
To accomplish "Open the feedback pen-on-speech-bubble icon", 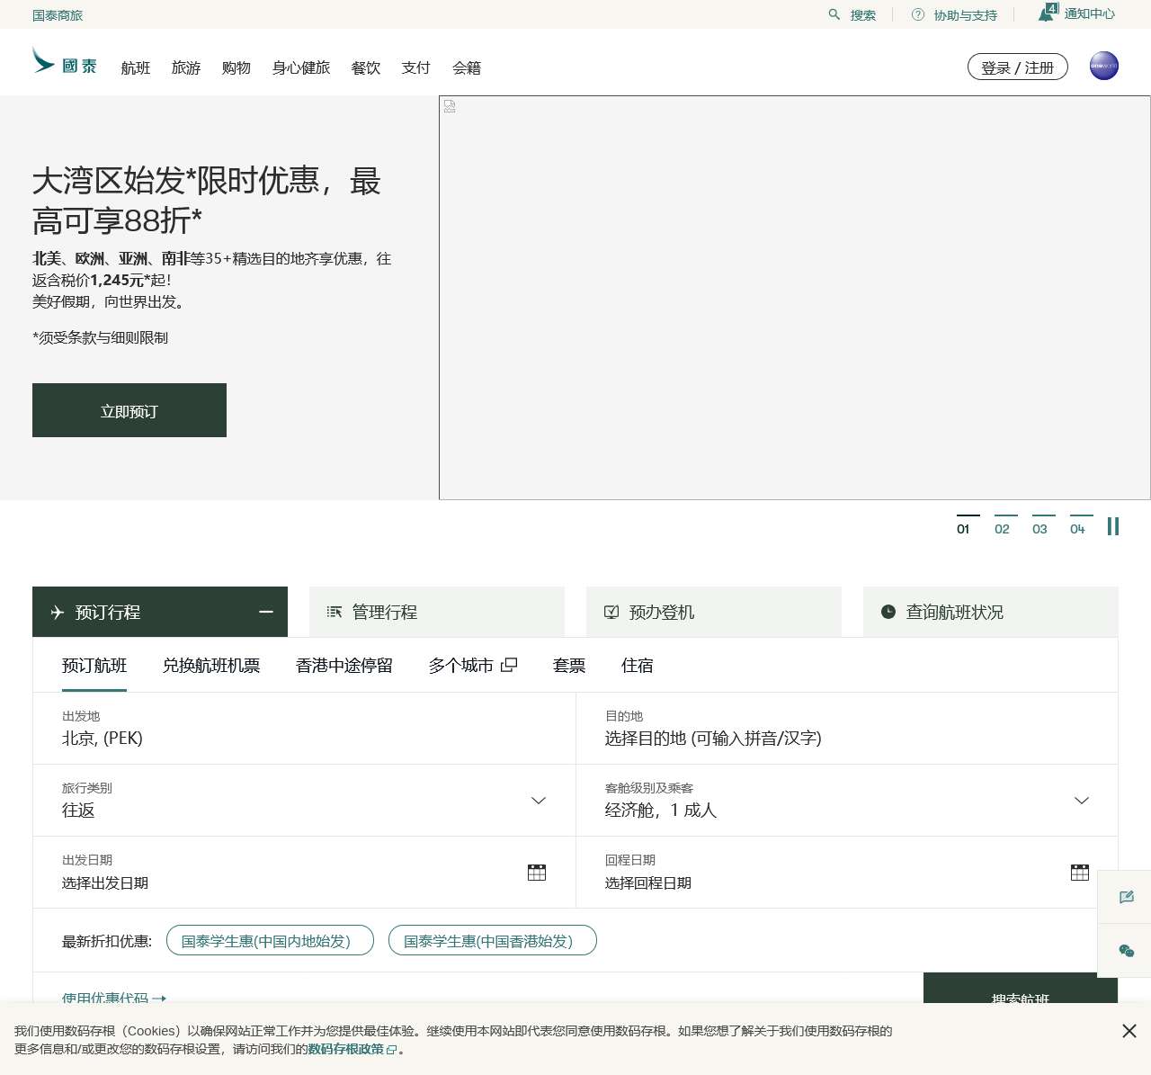I will click(x=1126, y=897).
